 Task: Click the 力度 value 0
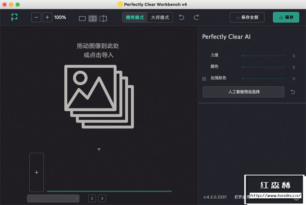tap(294, 56)
